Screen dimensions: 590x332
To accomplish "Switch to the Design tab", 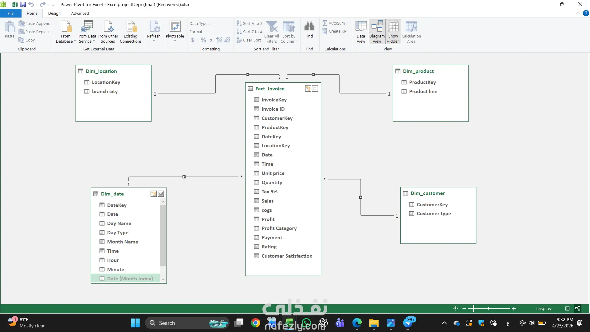I will click(x=54, y=13).
